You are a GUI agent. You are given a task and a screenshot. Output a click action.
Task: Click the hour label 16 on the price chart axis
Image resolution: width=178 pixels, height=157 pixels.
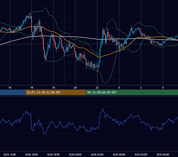[x=32, y=88]
